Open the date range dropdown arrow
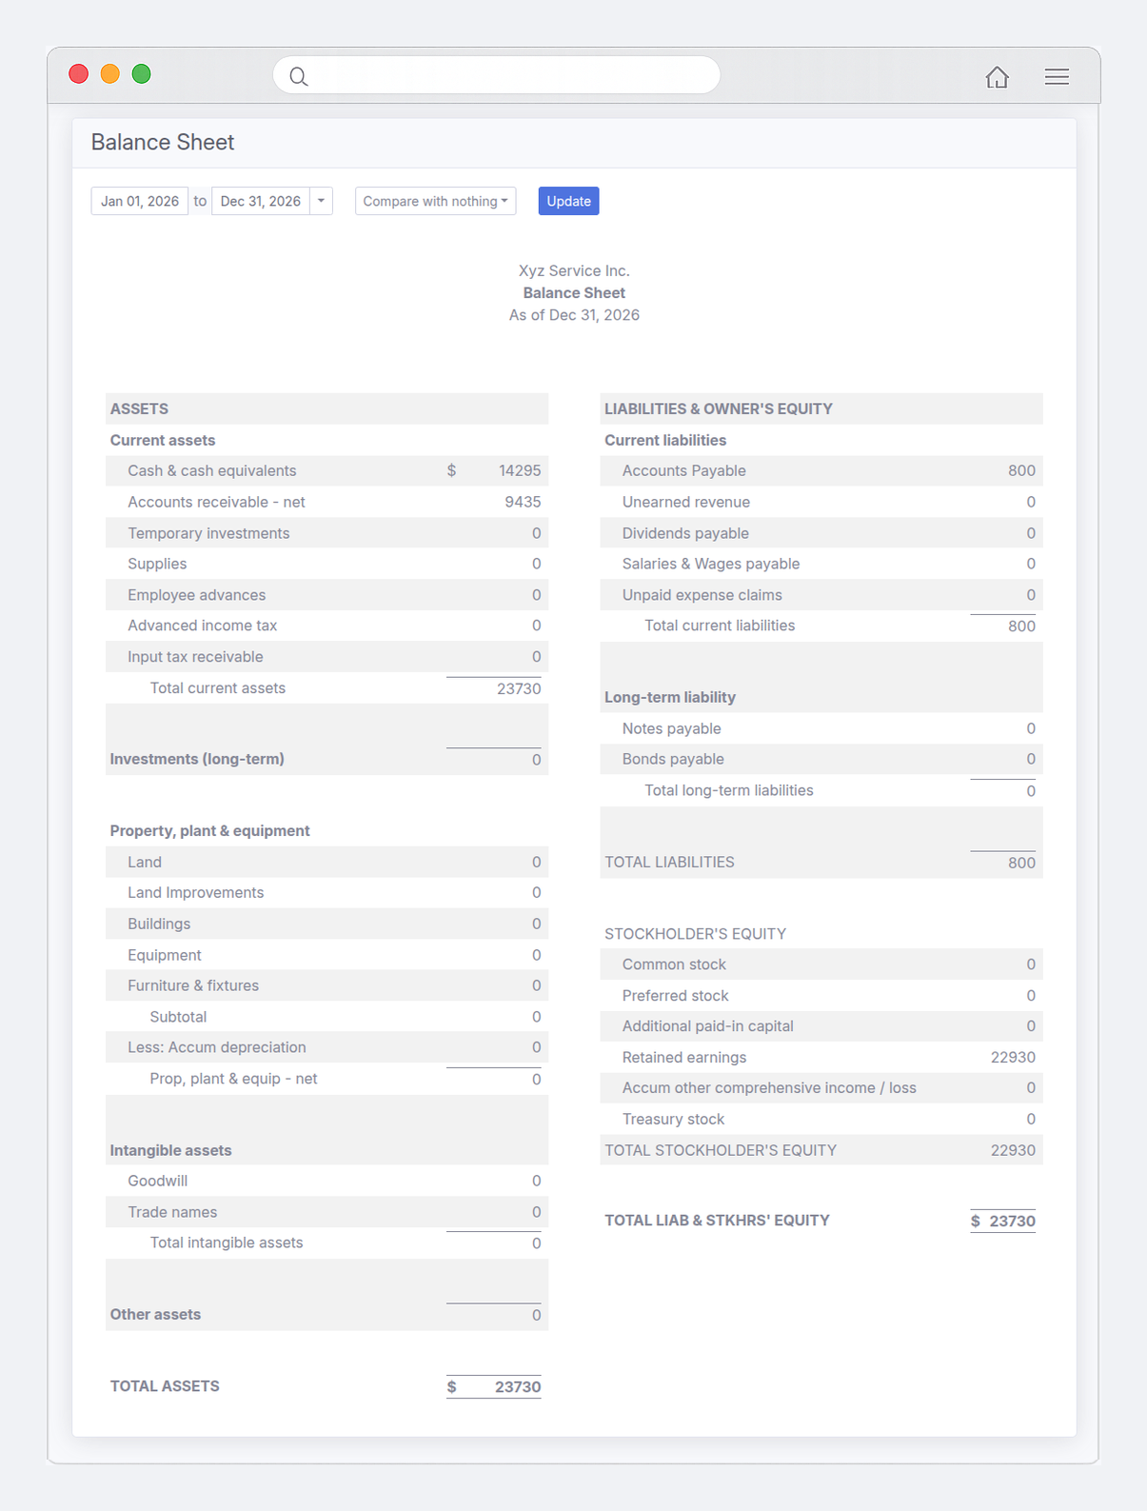 321,201
